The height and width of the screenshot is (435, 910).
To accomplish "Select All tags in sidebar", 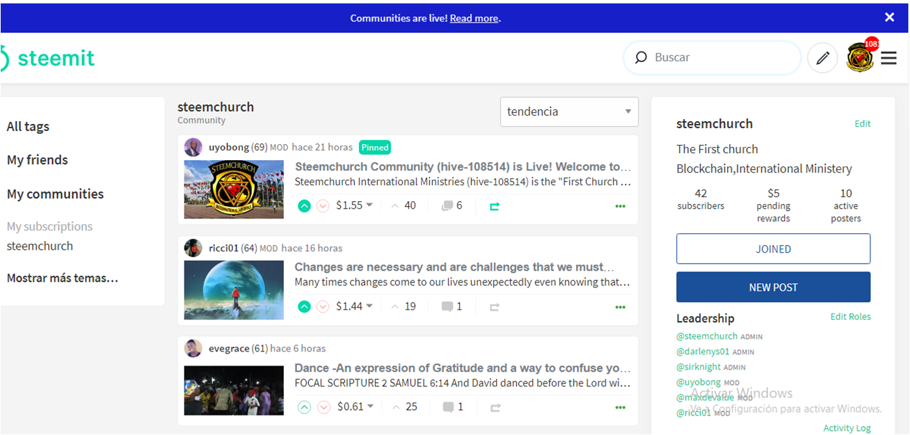I will point(28,127).
